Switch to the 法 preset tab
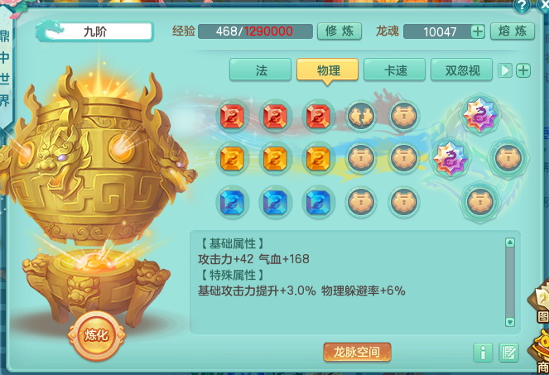549x375 pixels. (x=261, y=70)
